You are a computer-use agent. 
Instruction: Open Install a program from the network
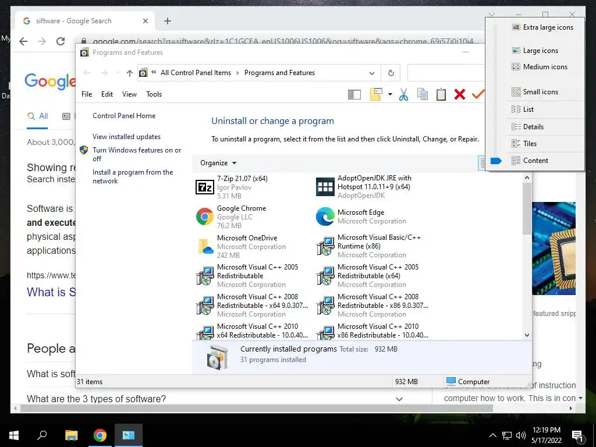click(x=133, y=176)
